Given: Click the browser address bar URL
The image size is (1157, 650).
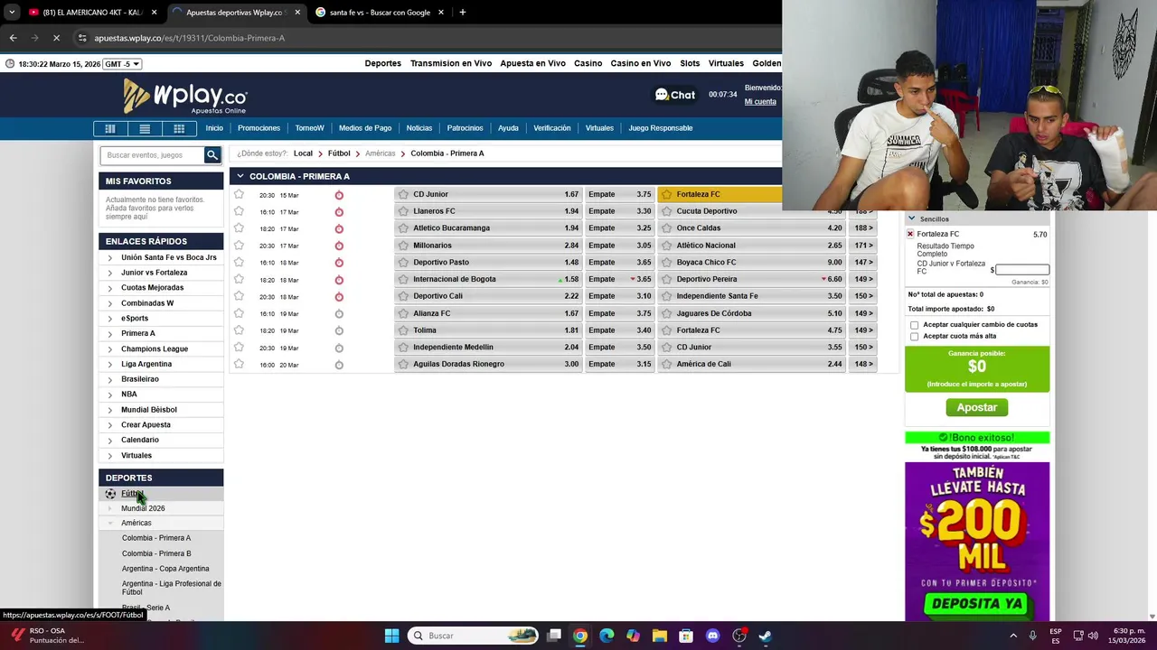Looking at the screenshot, I should click(190, 38).
